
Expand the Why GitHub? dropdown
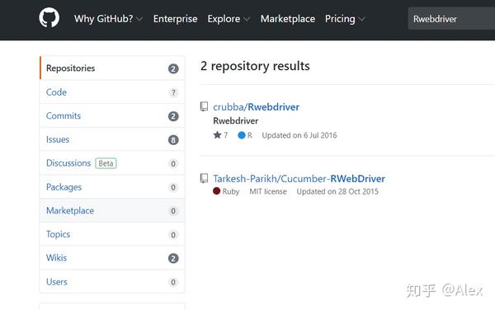[108, 19]
